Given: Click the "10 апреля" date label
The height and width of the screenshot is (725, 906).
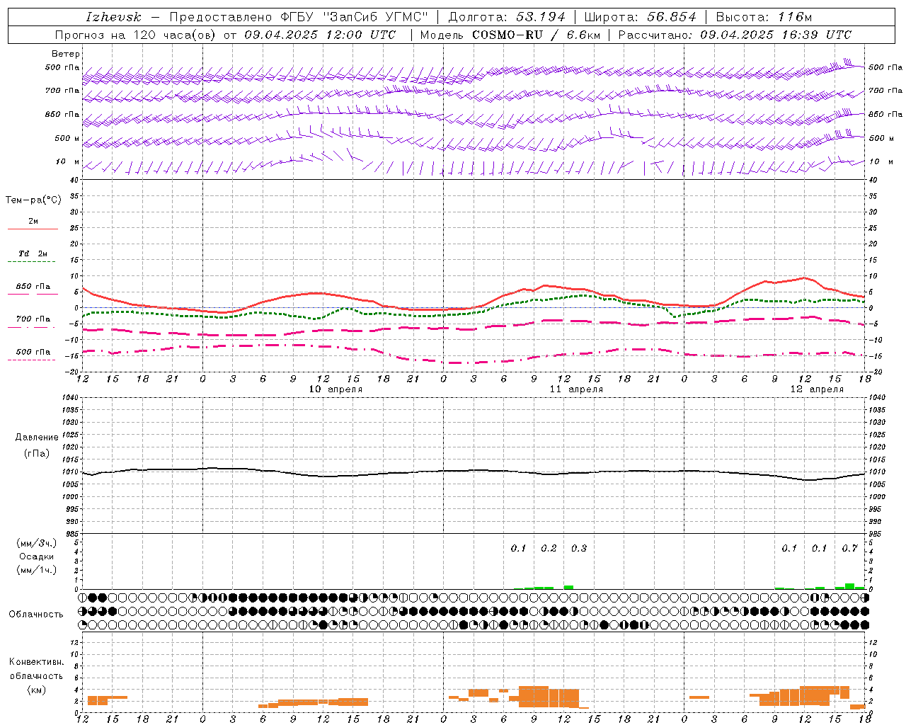Looking at the screenshot, I should point(336,389).
